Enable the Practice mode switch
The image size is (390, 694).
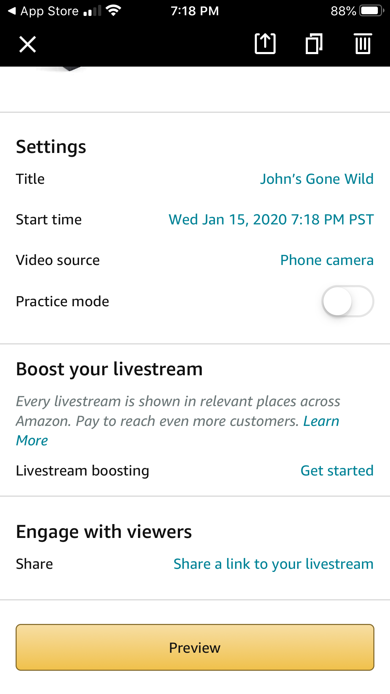pyautogui.click(x=348, y=301)
